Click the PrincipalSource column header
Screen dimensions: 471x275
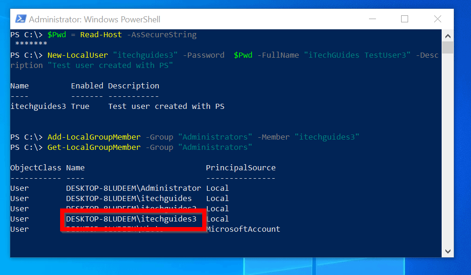[240, 168]
